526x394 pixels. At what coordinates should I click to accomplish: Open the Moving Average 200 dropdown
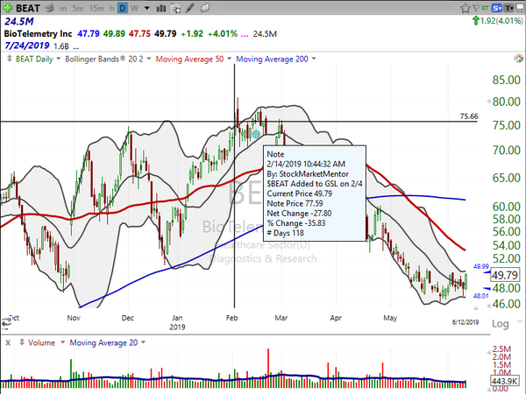314,59
